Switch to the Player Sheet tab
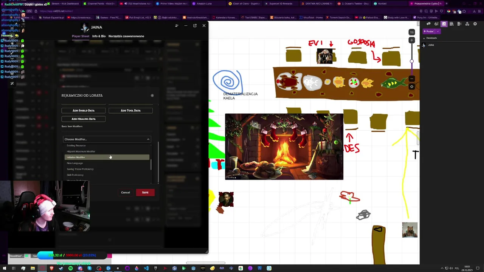This screenshot has height=272, width=484. (x=81, y=36)
